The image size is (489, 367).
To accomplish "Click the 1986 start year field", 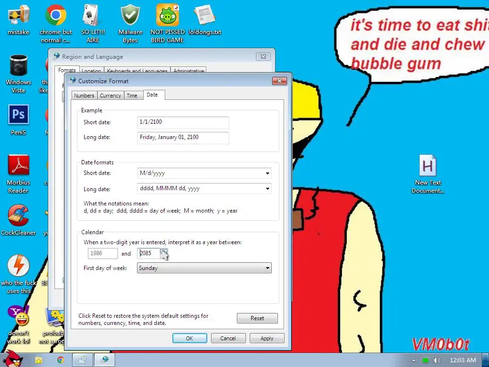I will click(x=103, y=253).
